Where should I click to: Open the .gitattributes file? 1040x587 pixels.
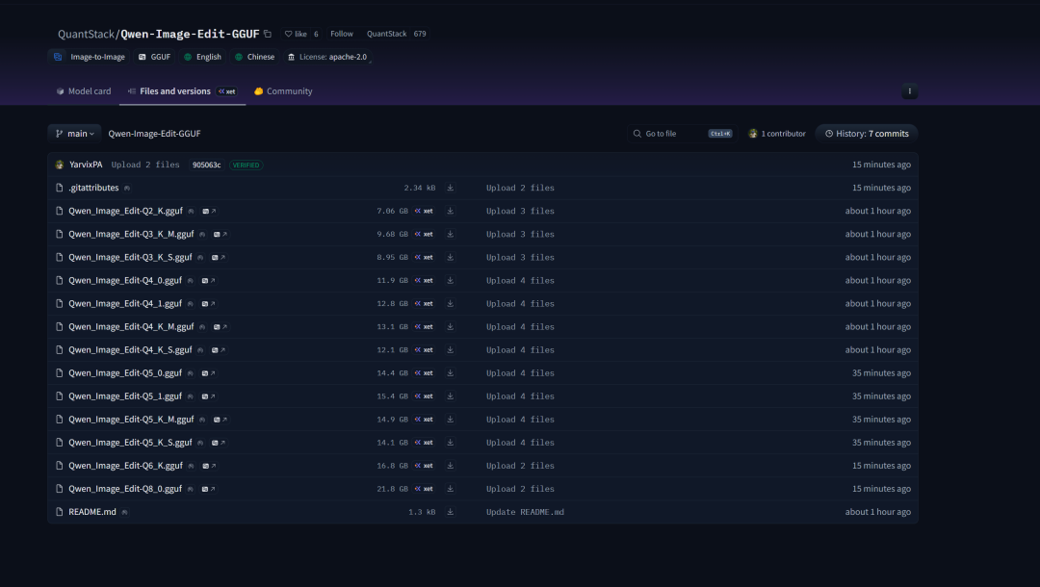[x=93, y=189]
